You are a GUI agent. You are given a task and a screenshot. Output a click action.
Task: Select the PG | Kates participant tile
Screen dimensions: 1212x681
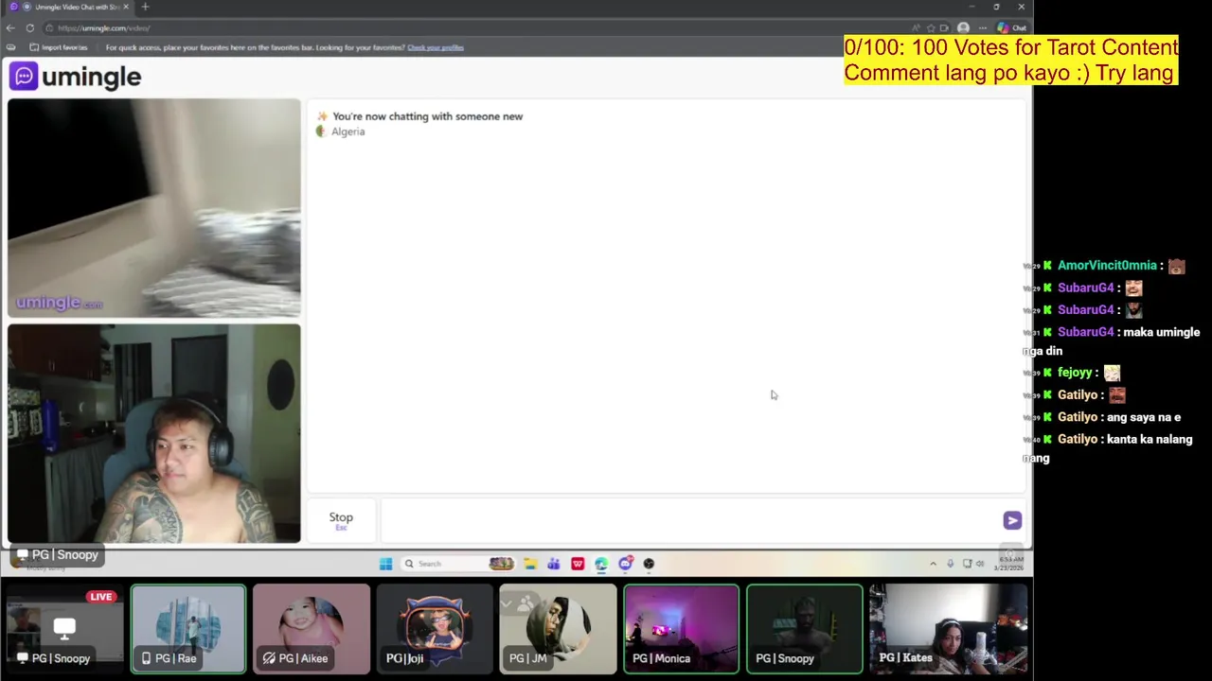[x=949, y=628]
